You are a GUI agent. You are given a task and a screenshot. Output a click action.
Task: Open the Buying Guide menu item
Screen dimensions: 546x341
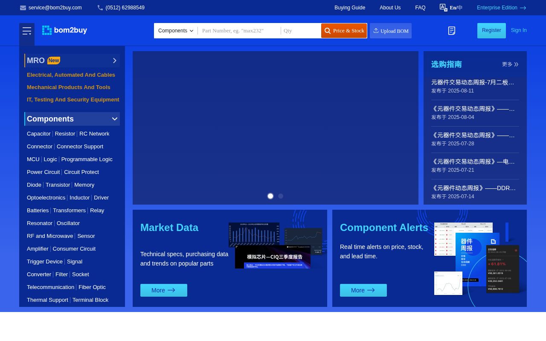coord(350,8)
